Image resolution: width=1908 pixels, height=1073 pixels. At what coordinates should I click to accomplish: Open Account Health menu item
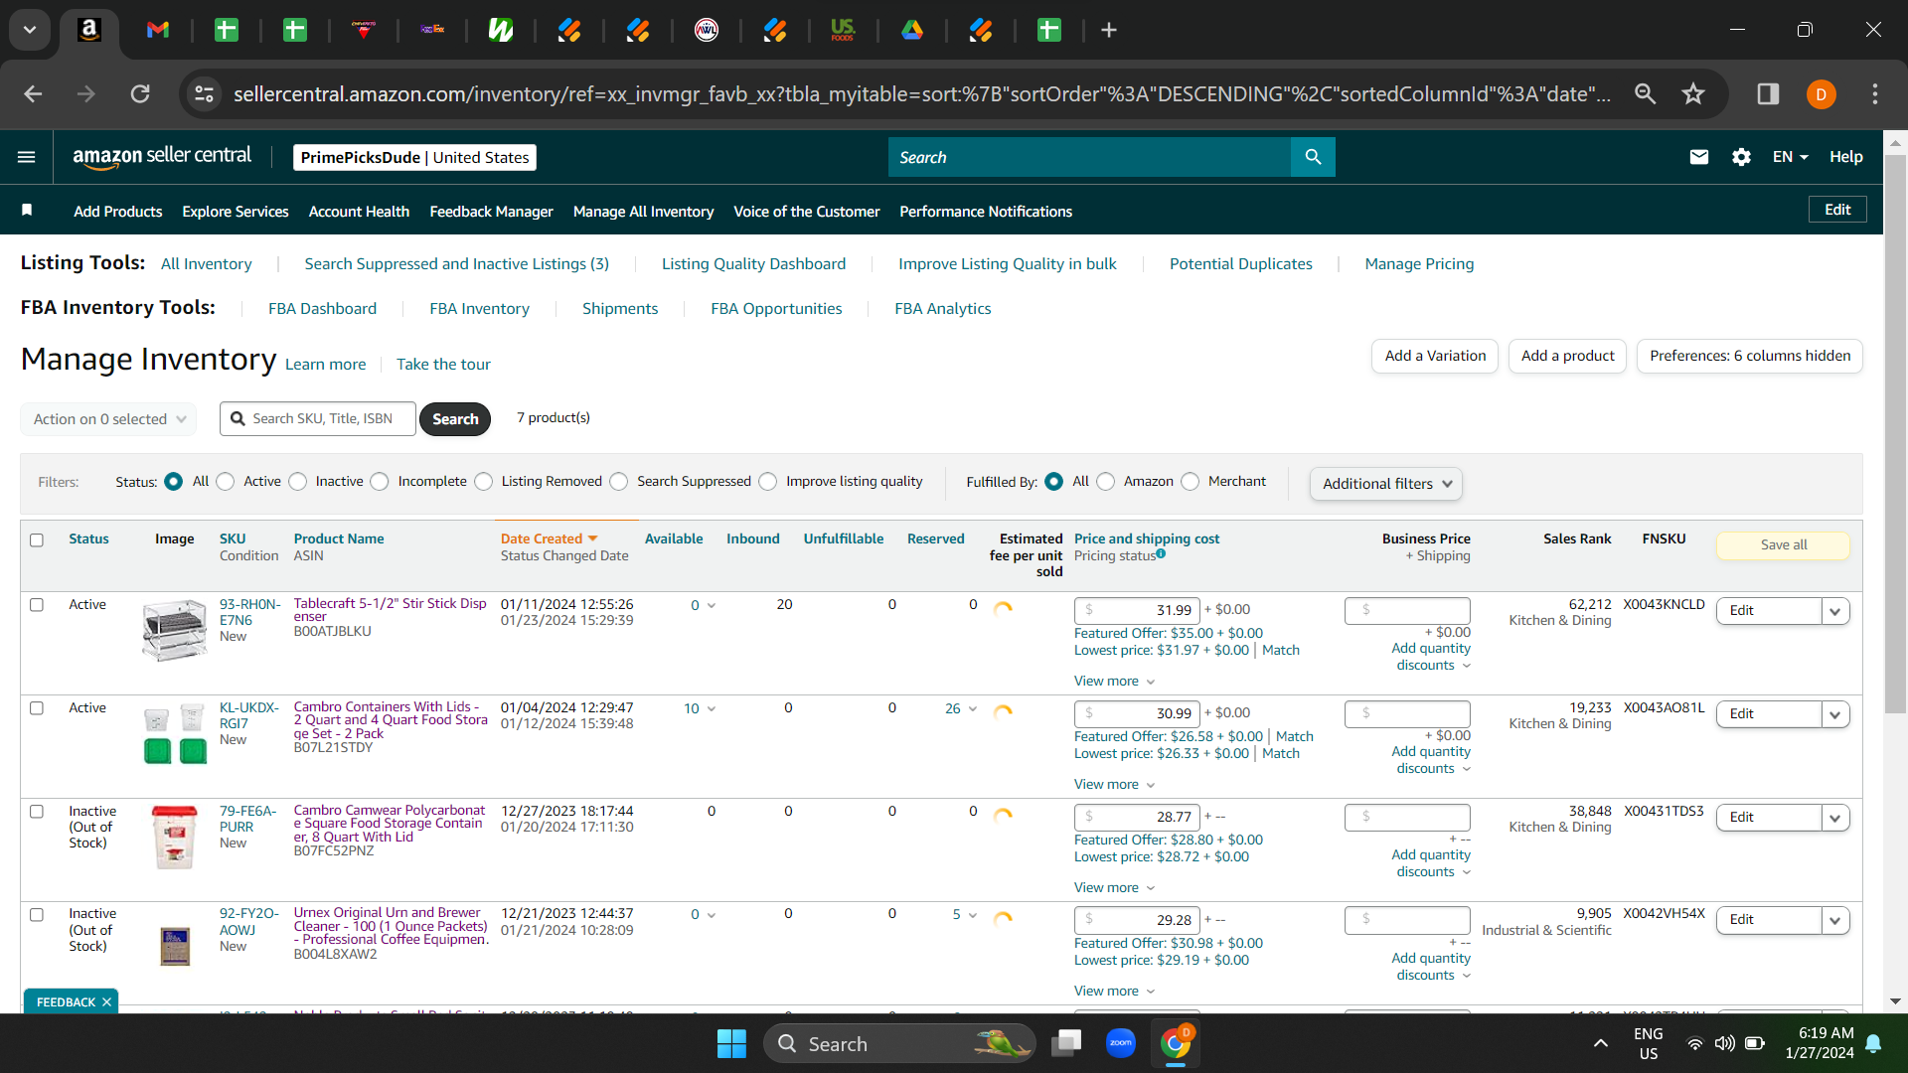pyautogui.click(x=359, y=212)
